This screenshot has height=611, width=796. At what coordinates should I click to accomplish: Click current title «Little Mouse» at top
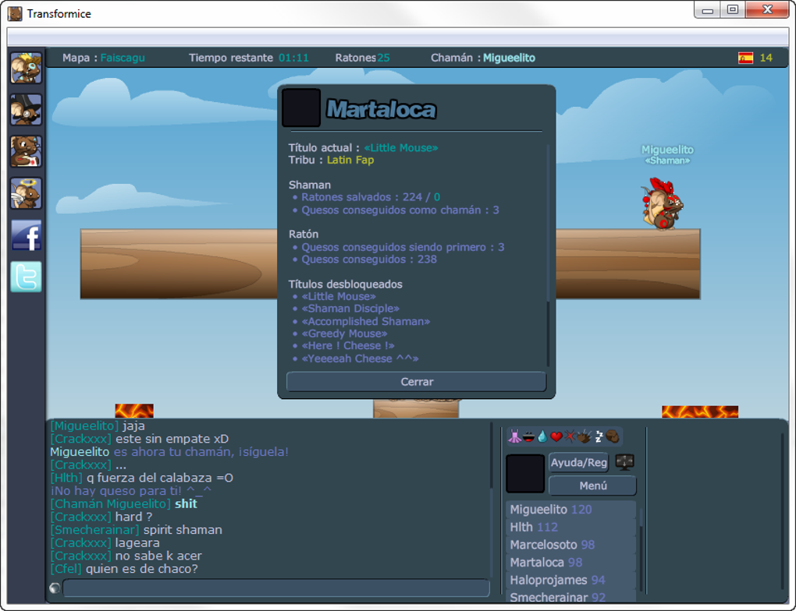point(401,148)
